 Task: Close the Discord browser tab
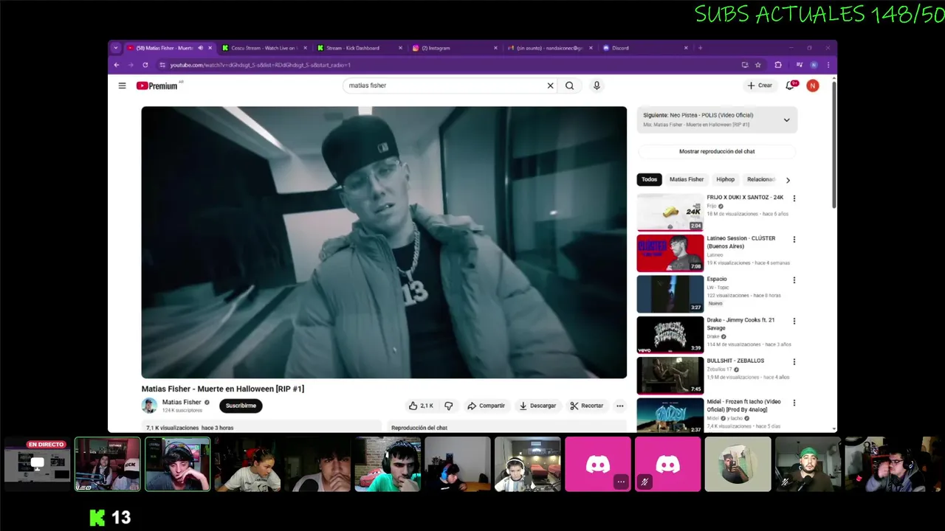tap(686, 48)
